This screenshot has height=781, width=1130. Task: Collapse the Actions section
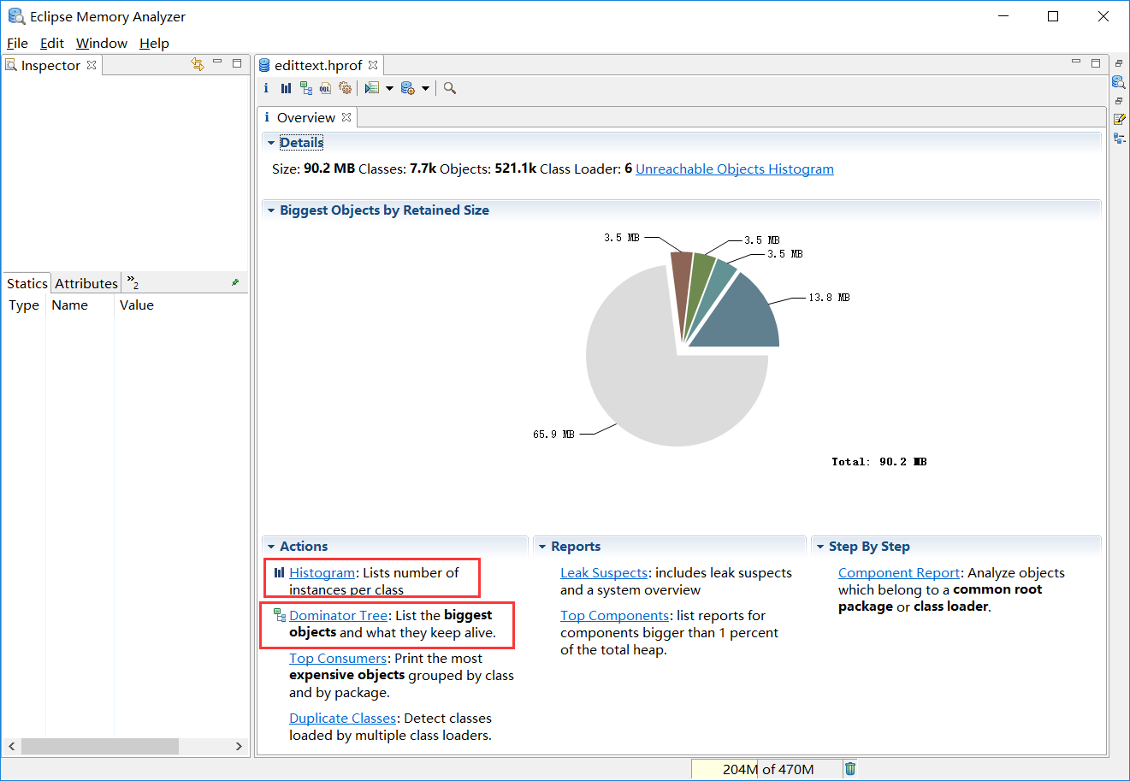pyautogui.click(x=271, y=547)
